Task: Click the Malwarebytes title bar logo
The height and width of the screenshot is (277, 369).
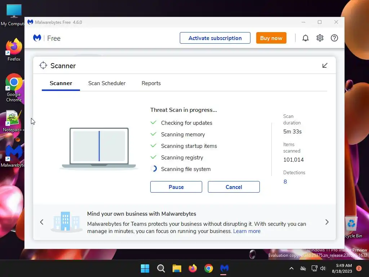Action: (30, 22)
